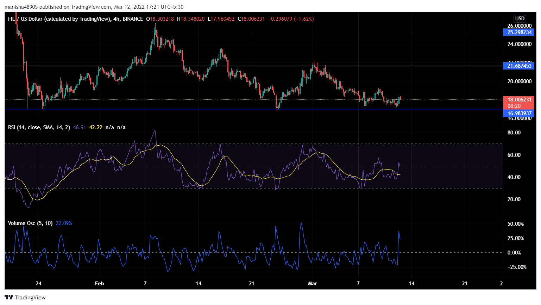The width and height of the screenshot is (541, 305).
Task: Click the TradingView logo icon at bottom left
Action: tap(9, 298)
